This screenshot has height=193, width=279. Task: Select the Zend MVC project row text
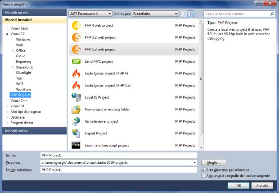click(99, 61)
